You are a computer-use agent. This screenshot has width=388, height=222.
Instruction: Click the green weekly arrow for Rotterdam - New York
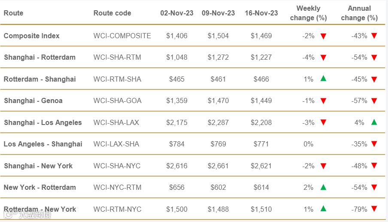323,209
